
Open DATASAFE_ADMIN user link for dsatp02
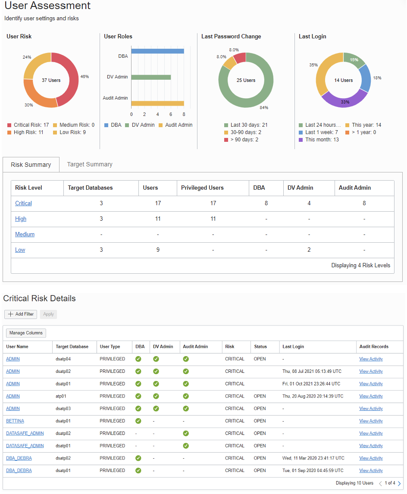coord(25,434)
